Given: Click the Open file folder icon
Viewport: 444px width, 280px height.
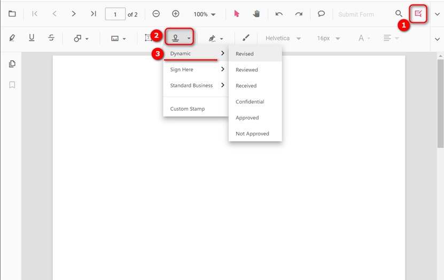Looking at the screenshot, I should (12, 14).
